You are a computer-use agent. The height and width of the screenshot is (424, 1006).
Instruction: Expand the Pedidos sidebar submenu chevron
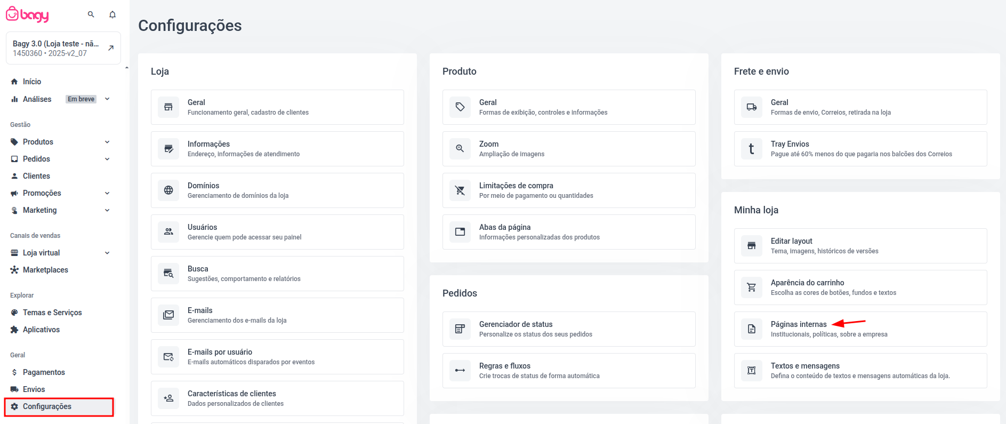(107, 159)
